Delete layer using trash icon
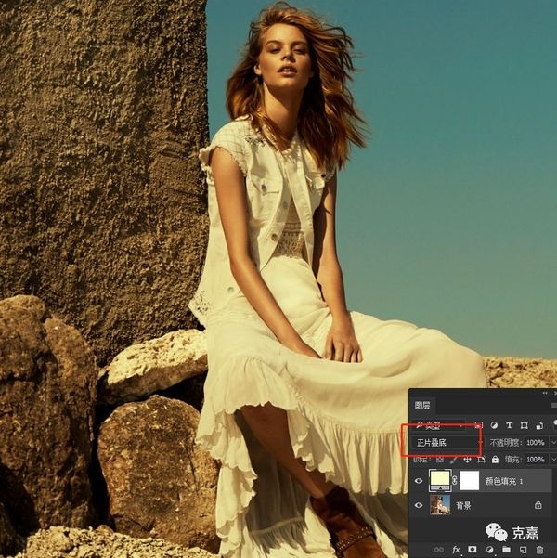Image resolution: width=557 pixels, height=558 pixels. click(539, 550)
